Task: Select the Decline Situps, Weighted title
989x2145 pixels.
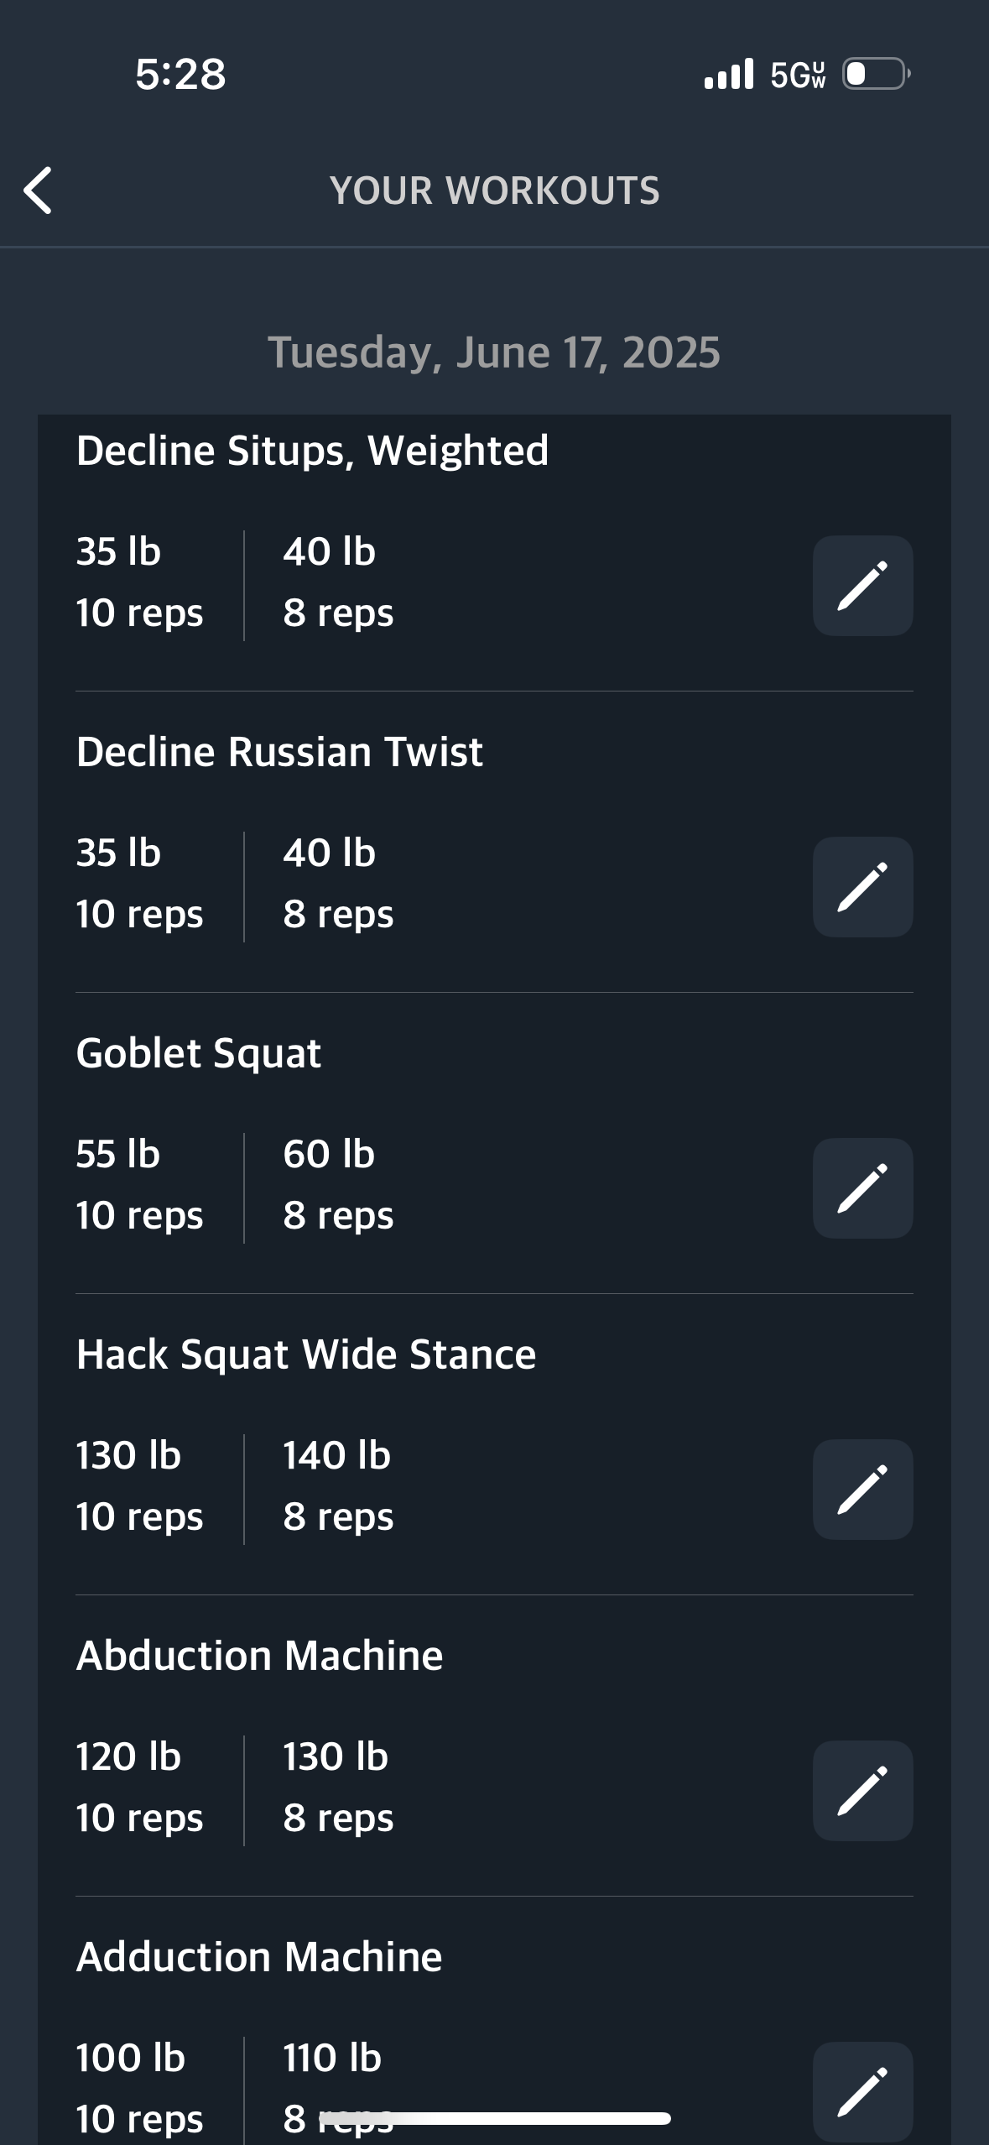Action: [312, 451]
